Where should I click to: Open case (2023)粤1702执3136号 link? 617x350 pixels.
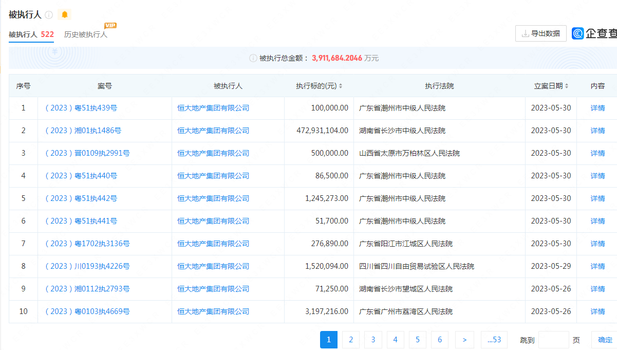[87, 244]
